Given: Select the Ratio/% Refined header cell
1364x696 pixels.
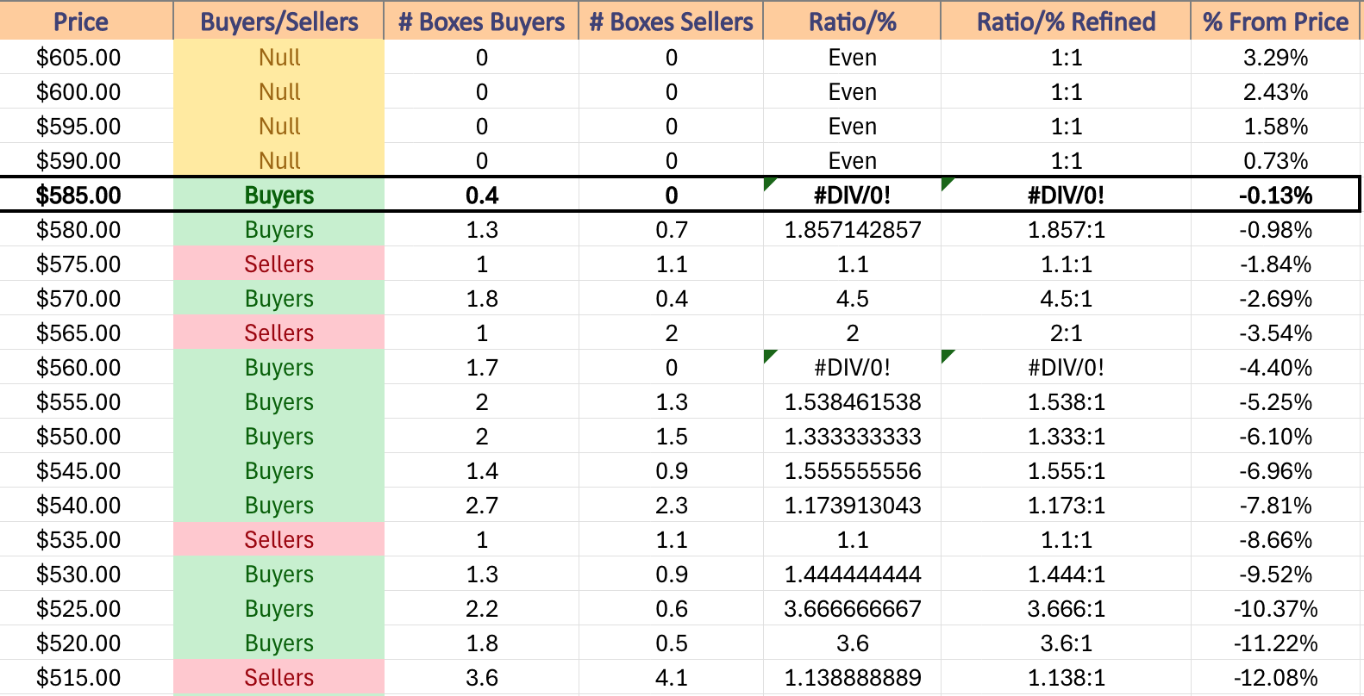Looking at the screenshot, I should [x=1066, y=21].
